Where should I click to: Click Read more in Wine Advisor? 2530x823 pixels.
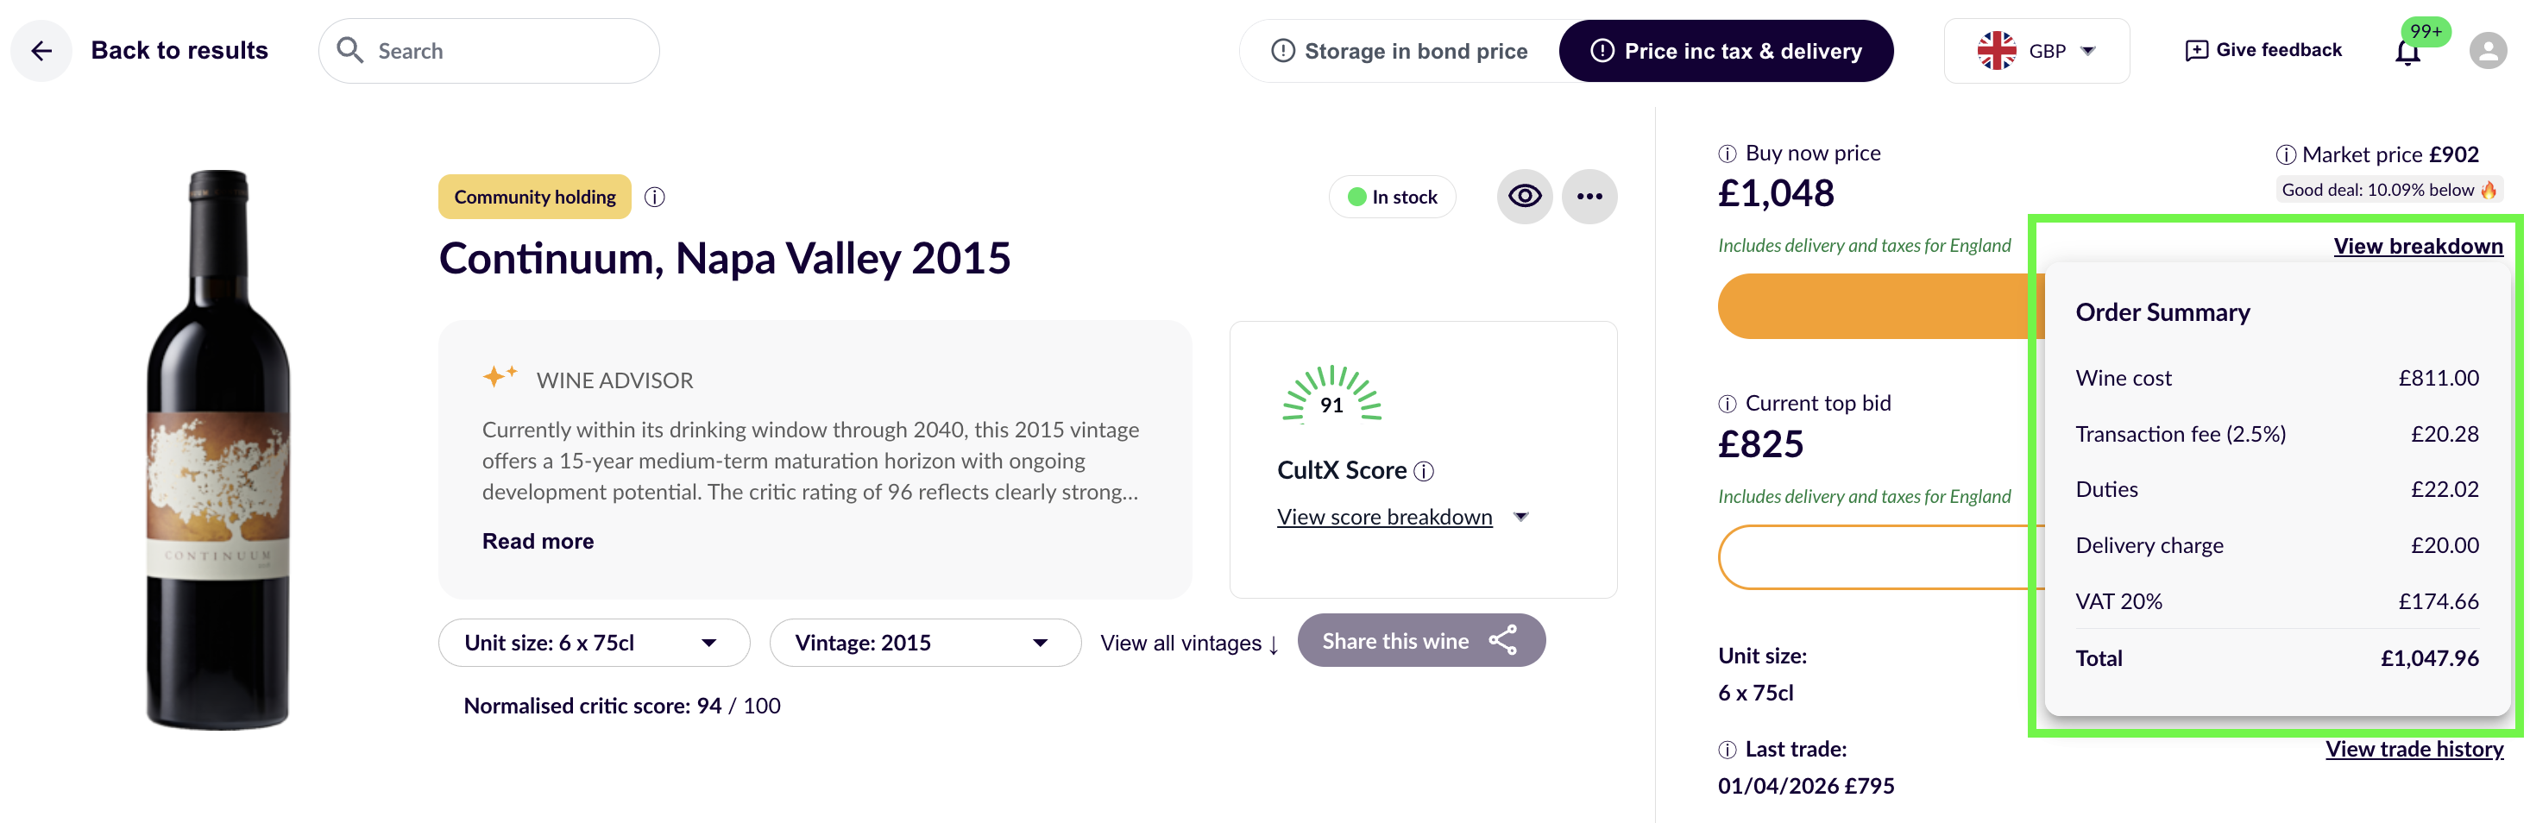pyautogui.click(x=538, y=540)
